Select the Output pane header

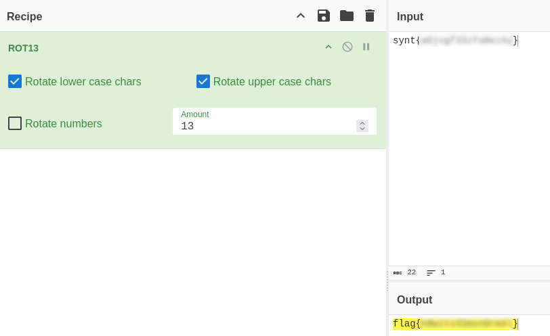click(x=415, y=299)
